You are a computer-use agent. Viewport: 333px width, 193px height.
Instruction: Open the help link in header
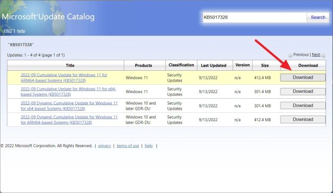(x=21, y=31)
